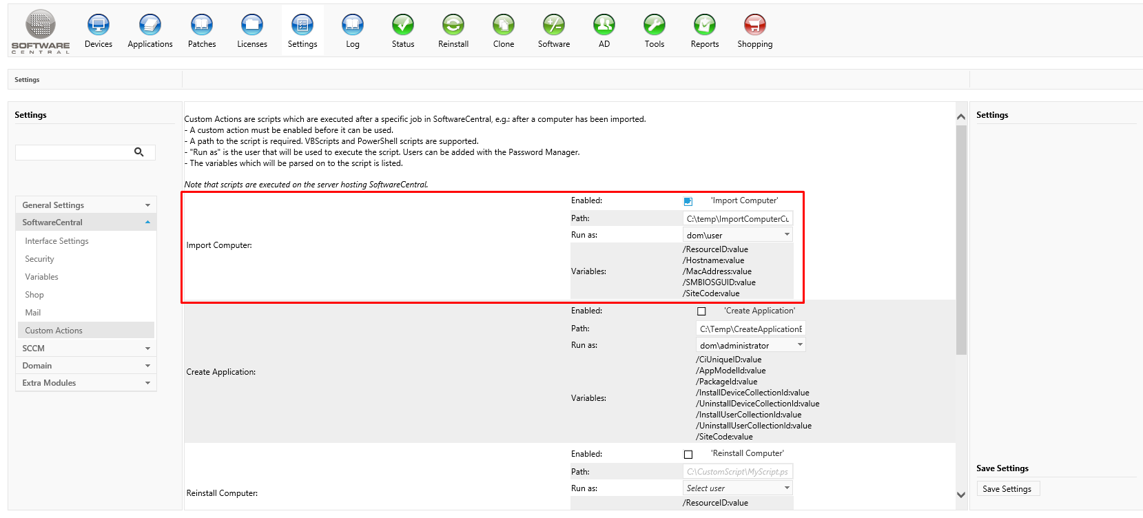This screenshot has width=1143, height=518.
Task: Expand the General Settings section
Action: tap(86, 205)
